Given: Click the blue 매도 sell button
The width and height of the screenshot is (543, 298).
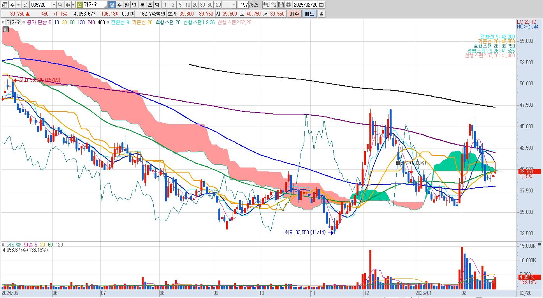Looking at the screenshot, I should coord(309,14).
